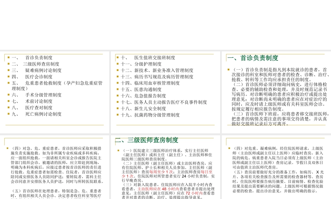Open the slide beginning （四）对危重、凝难病例
Image resolution: width=331 pixels, height=199 pixels.
276,167
